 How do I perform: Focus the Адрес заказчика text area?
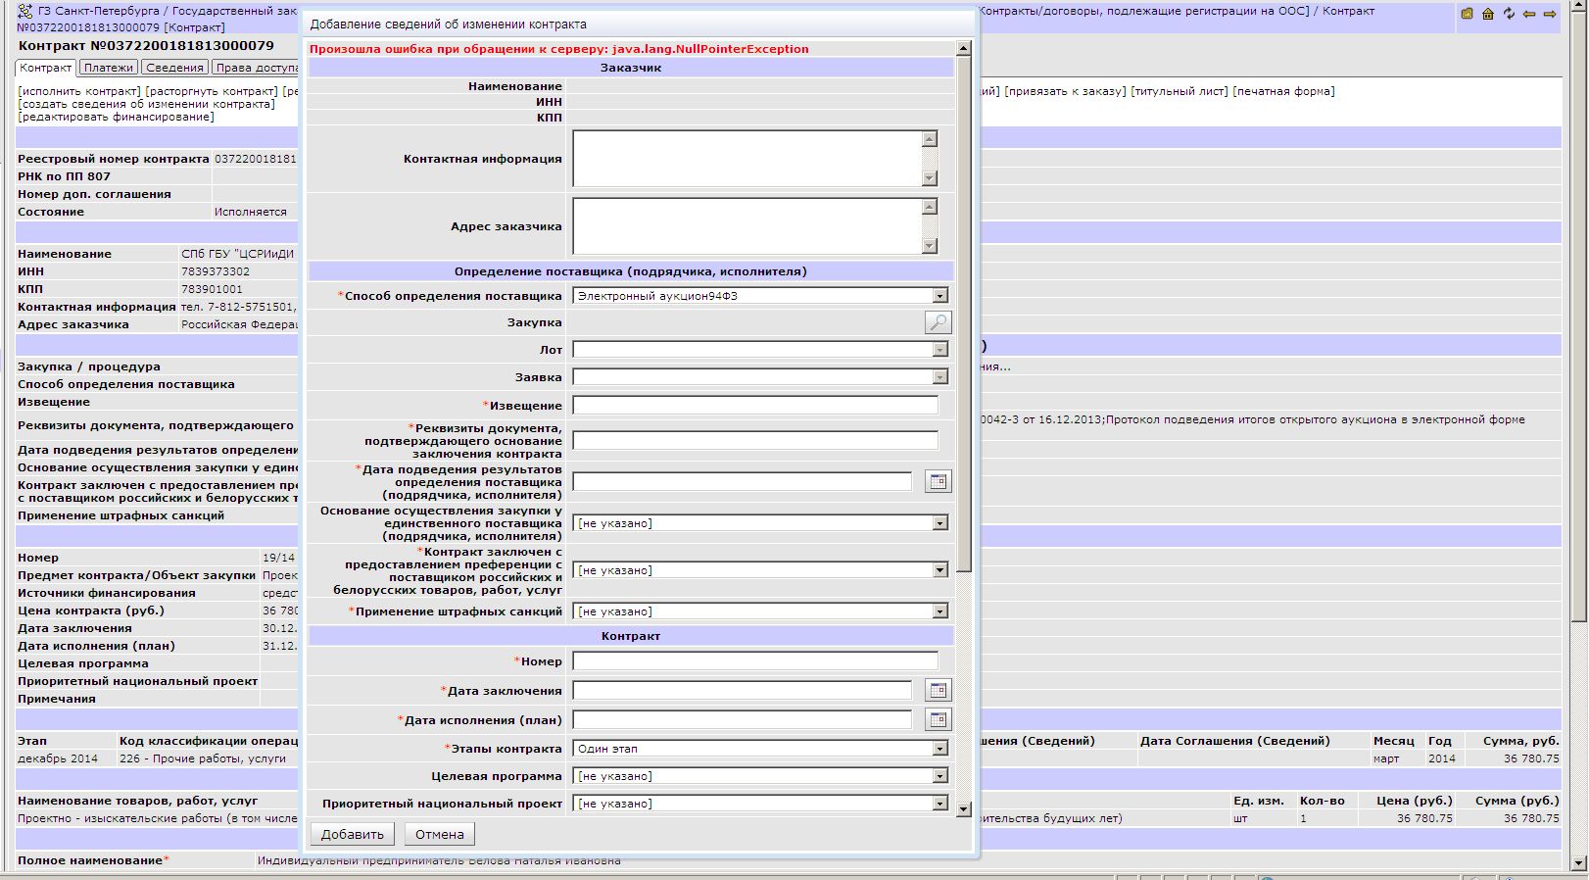point(748,226)
